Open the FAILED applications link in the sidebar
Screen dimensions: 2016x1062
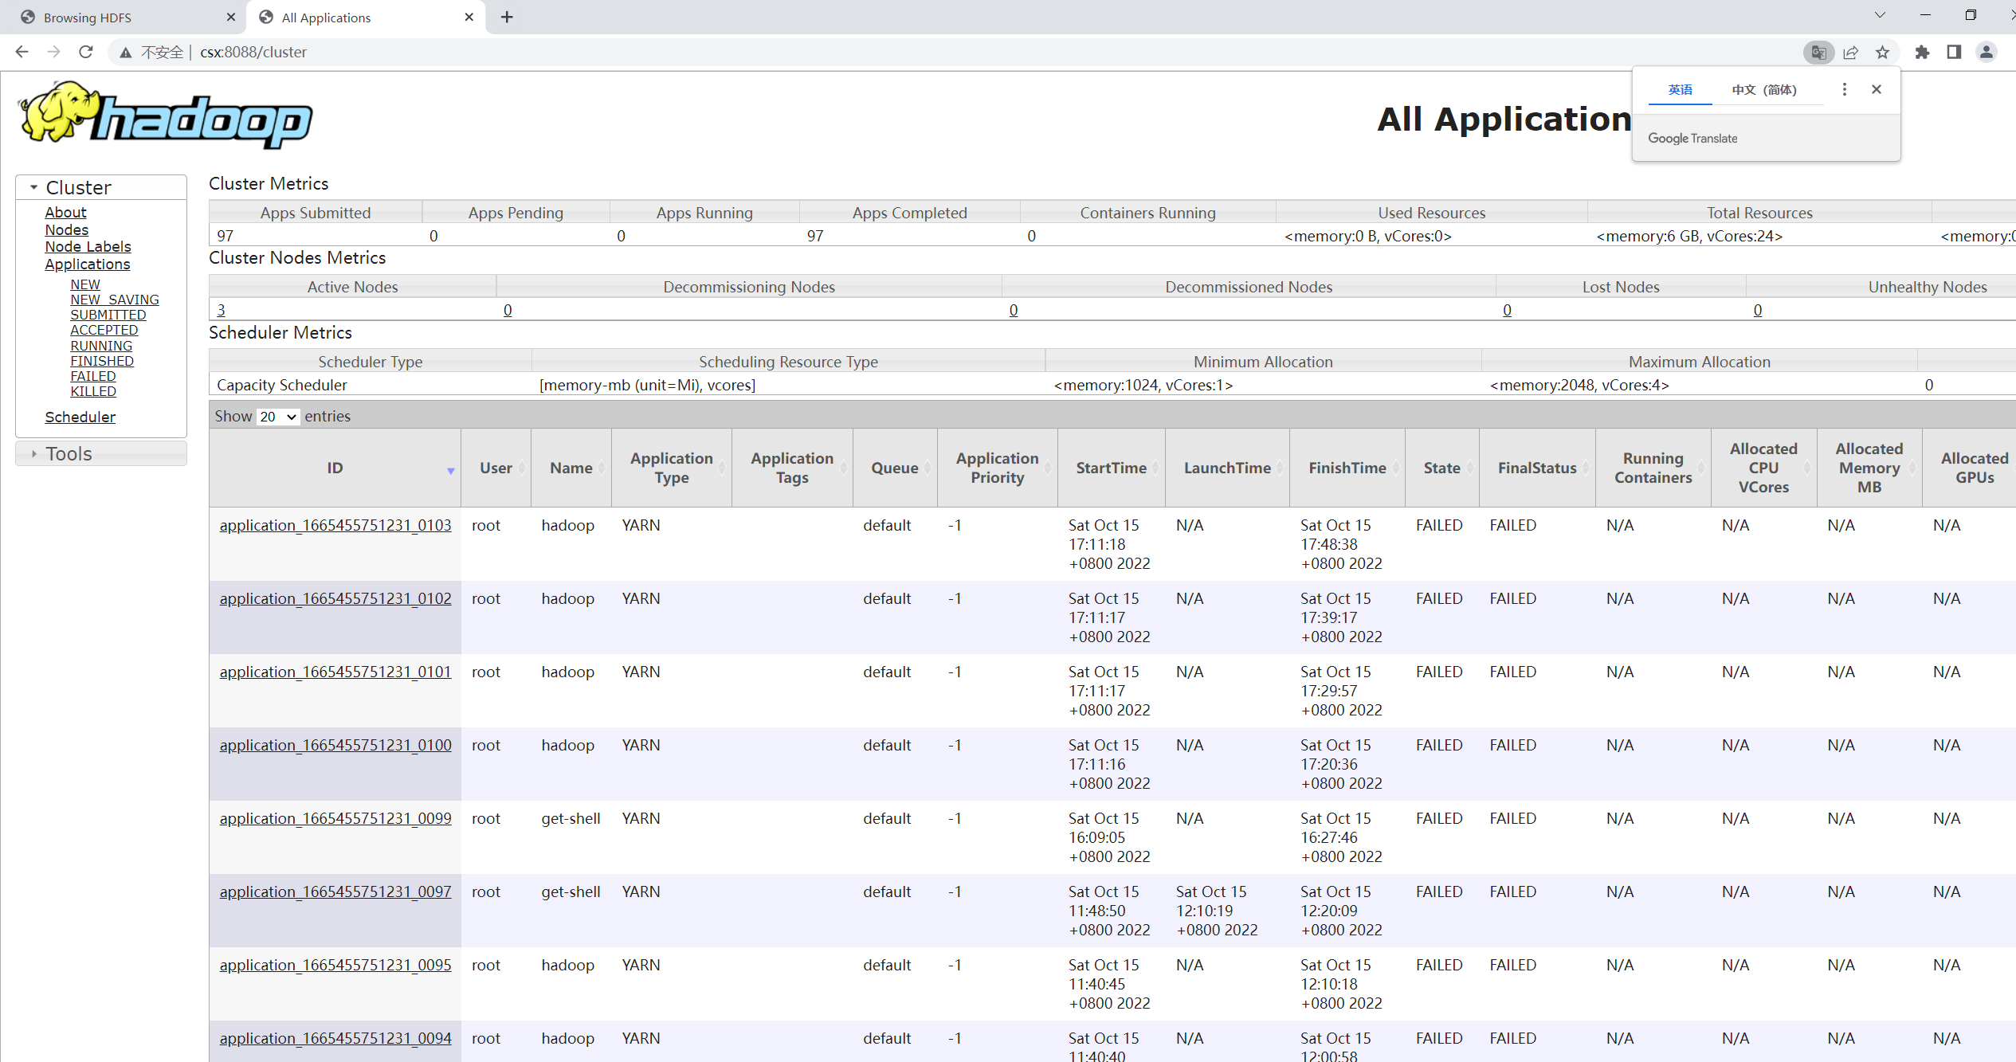pyautogui.click(x=92, y=376)
